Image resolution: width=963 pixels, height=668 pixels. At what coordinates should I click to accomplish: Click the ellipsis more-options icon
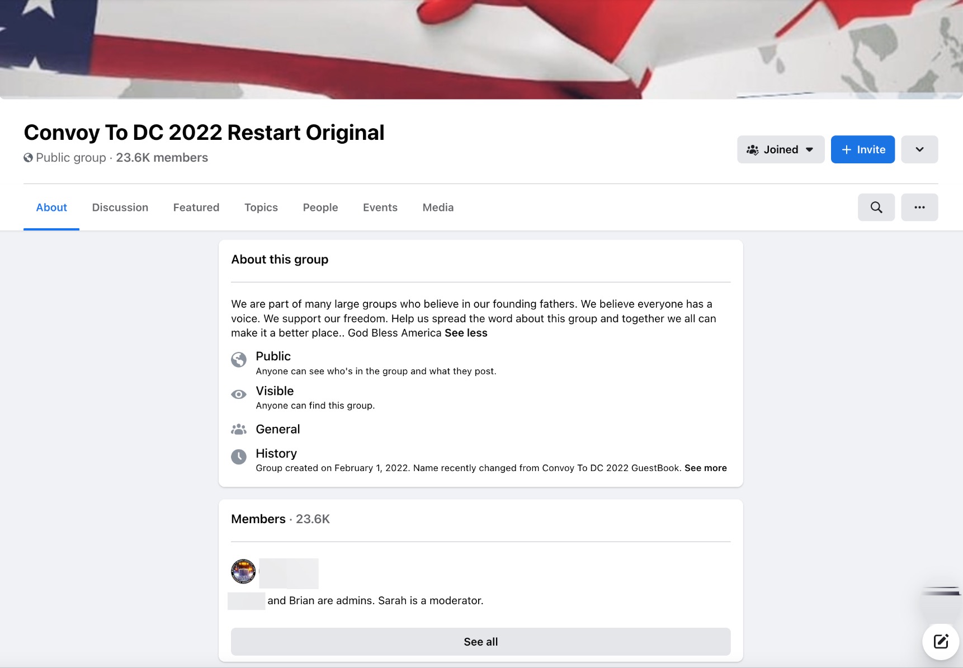[x=919, y=207]
